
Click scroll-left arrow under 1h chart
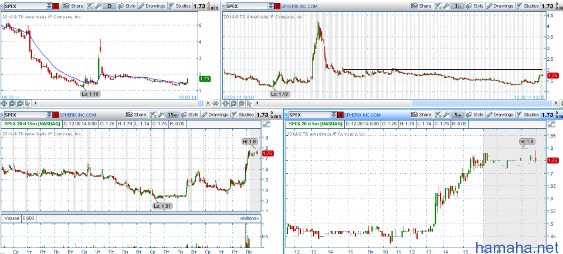[257, 103]
